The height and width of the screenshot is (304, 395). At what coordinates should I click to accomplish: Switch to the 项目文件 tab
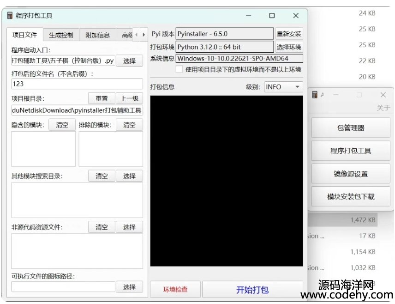[x=25, y=35]
